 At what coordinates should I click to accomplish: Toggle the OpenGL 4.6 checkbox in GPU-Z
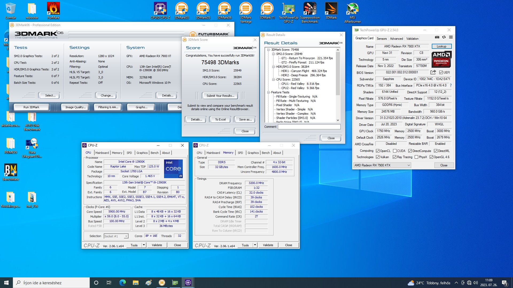431,157
